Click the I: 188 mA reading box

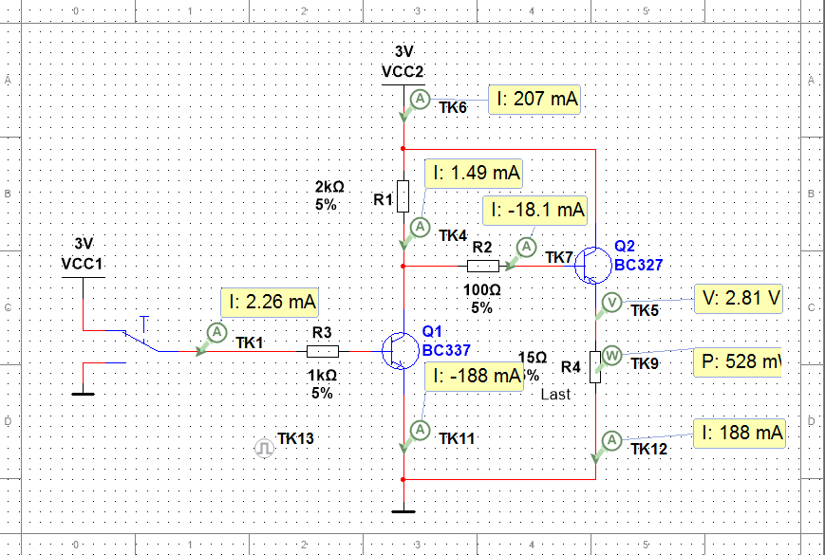[740, 433]
